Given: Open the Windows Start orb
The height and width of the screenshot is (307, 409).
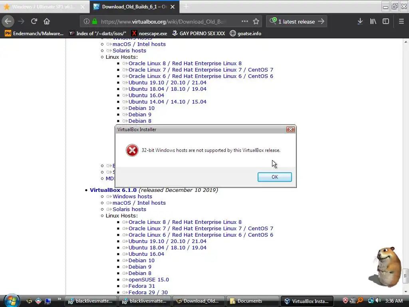Looking at the screenshot, I should tap(12, 301).
